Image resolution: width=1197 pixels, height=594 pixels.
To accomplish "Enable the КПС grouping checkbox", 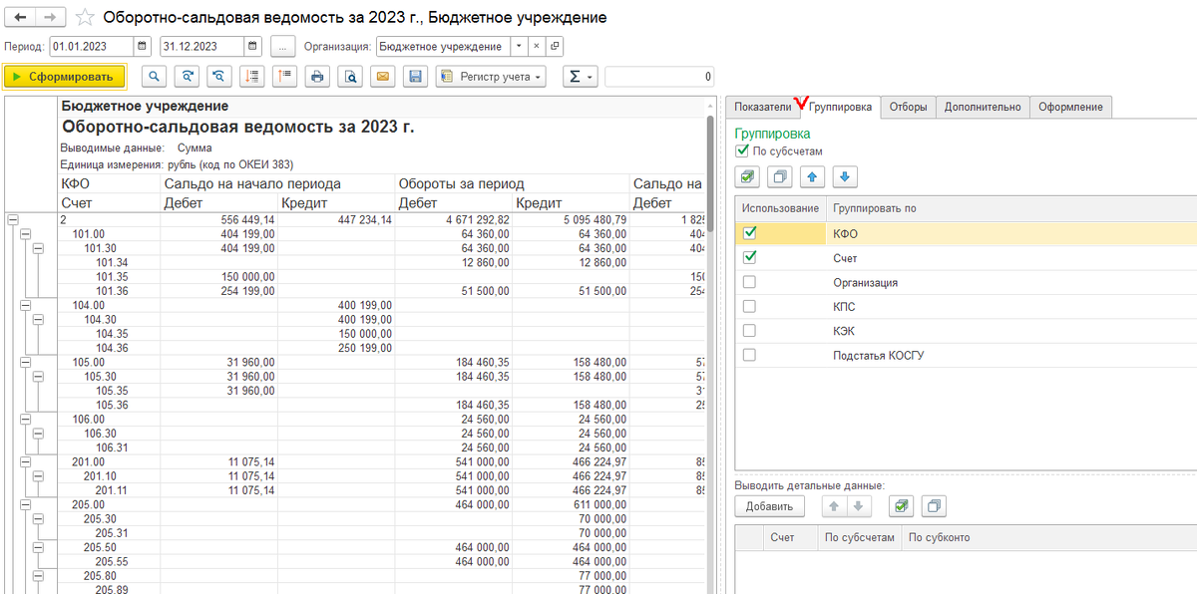I will click(749, 306).
